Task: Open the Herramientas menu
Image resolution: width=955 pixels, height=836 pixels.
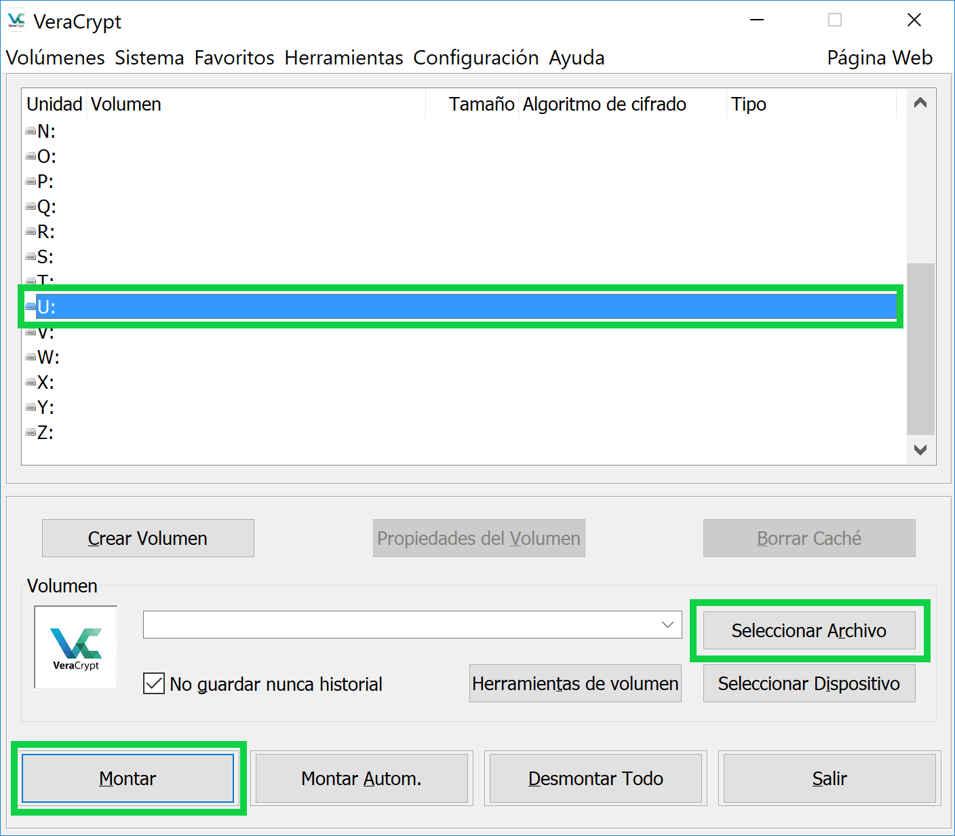Action: click(x=344, y=58)
